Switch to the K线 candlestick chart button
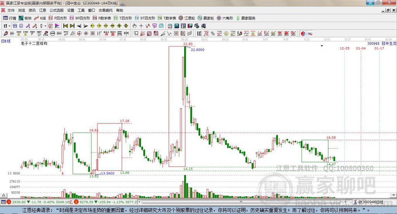Screen dimensions: 397x214 tap(40, 18)
